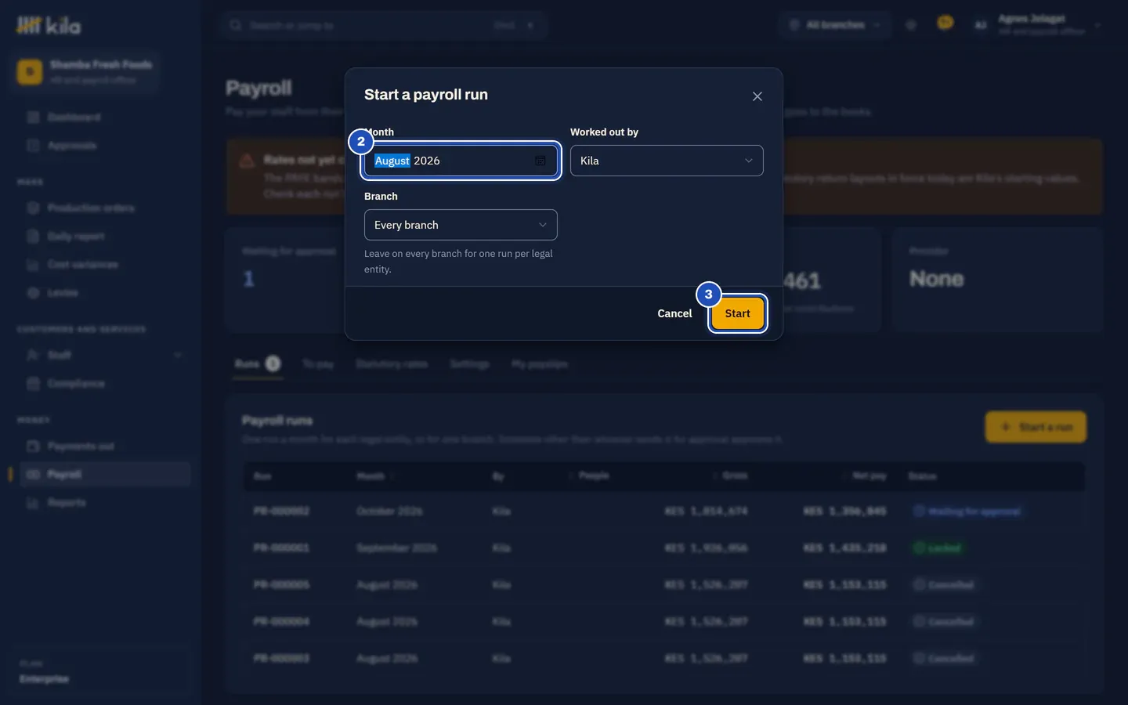Open payroll run PR-000002 row
Screen dimensions: 1128x705
pyautogui.click(x=664, y=512)
